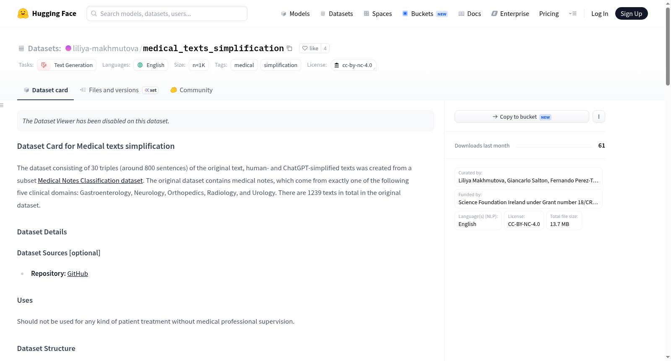
Task: Open Pricing in the navigation bar
Action: (549, 13)
